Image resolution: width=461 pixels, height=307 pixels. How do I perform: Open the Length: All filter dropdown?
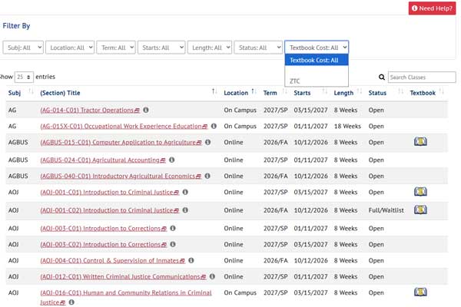click(210, 48)
